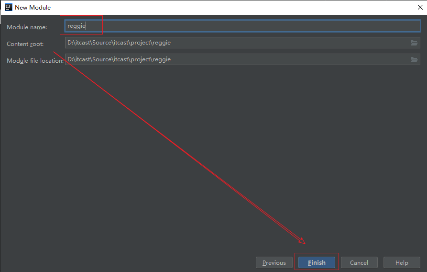The width and height of the screenshot is (427, 272).
Task: Click the IntelliJ IDEA icon in title bar
Action: (9, 7)
